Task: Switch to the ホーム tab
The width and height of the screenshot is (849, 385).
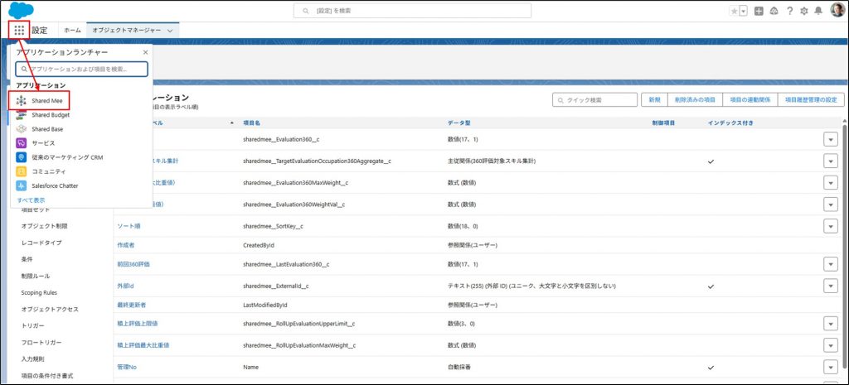Action: pyautogui.click(x=73, y=30)
